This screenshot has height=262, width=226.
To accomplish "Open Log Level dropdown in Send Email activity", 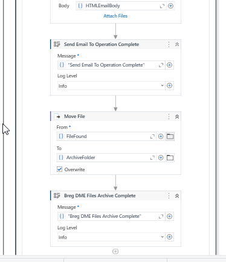I will [111, 86].
